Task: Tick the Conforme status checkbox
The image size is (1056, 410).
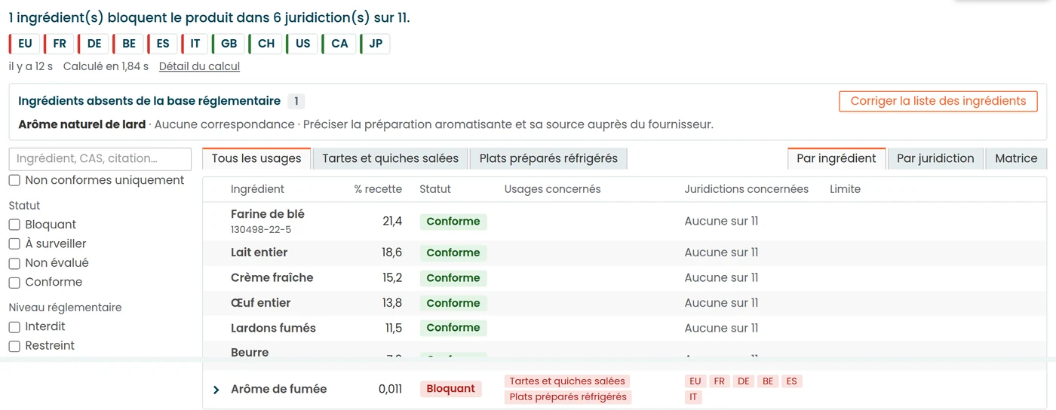Action: point(14,282)
